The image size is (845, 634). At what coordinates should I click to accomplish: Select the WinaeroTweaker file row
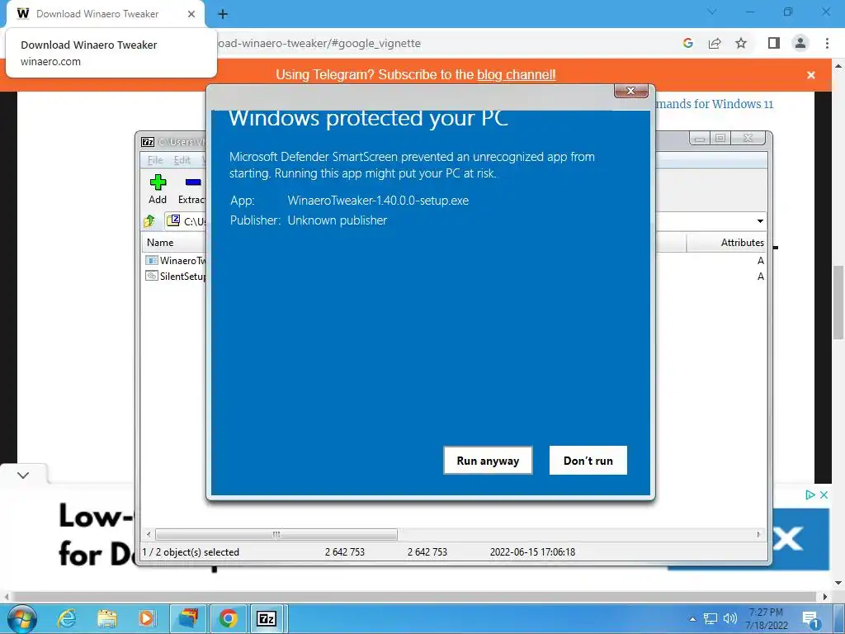pyautogui.click(x=176, y=260)
